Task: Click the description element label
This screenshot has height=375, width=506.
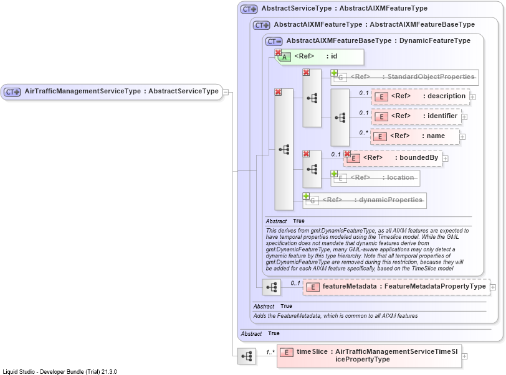Action: (x=428, y=96)
